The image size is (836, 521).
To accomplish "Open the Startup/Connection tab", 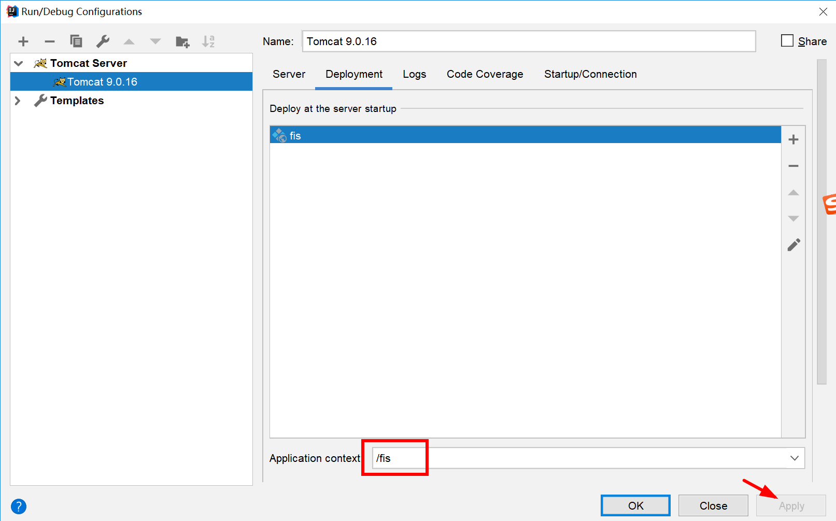I will tap(590, 74).
